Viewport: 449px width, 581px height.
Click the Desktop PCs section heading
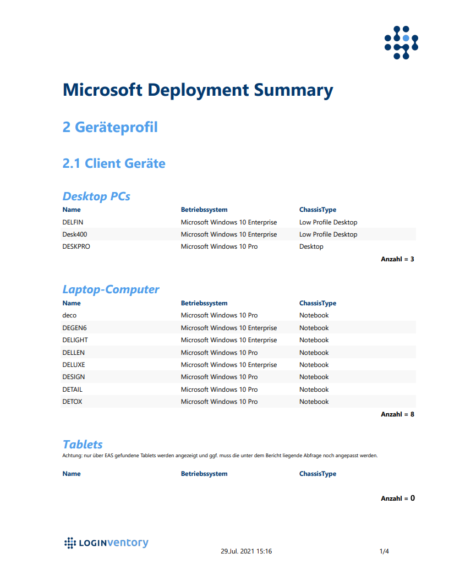(96, 196)
